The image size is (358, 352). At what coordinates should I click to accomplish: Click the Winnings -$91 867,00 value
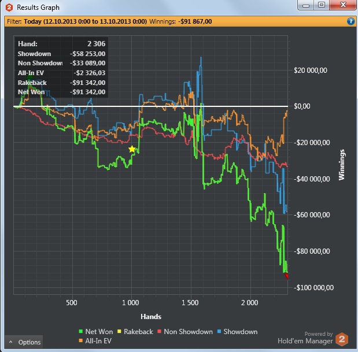pyautogui.click(x=195, y=21)
